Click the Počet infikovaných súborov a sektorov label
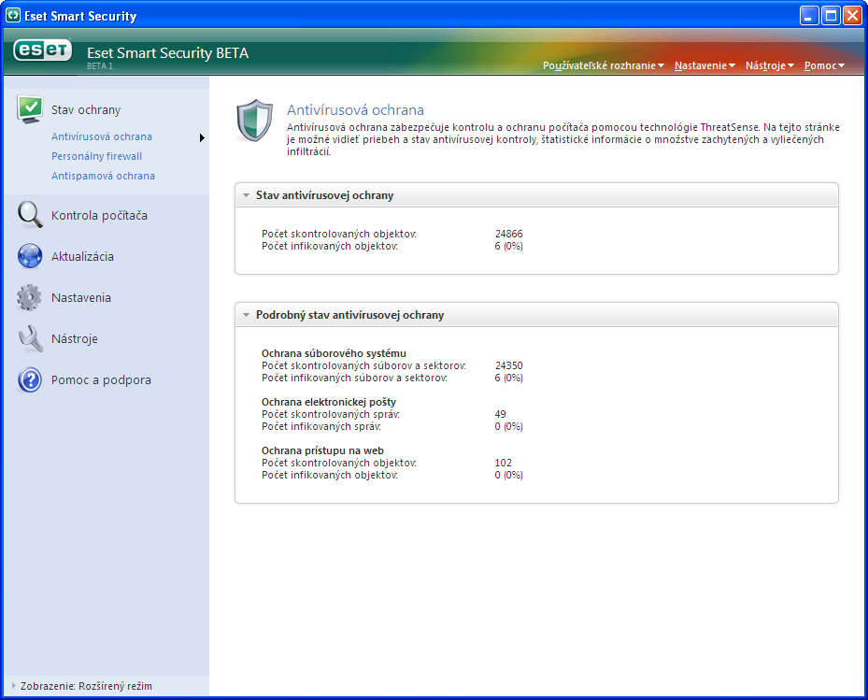 coord(354,378)
